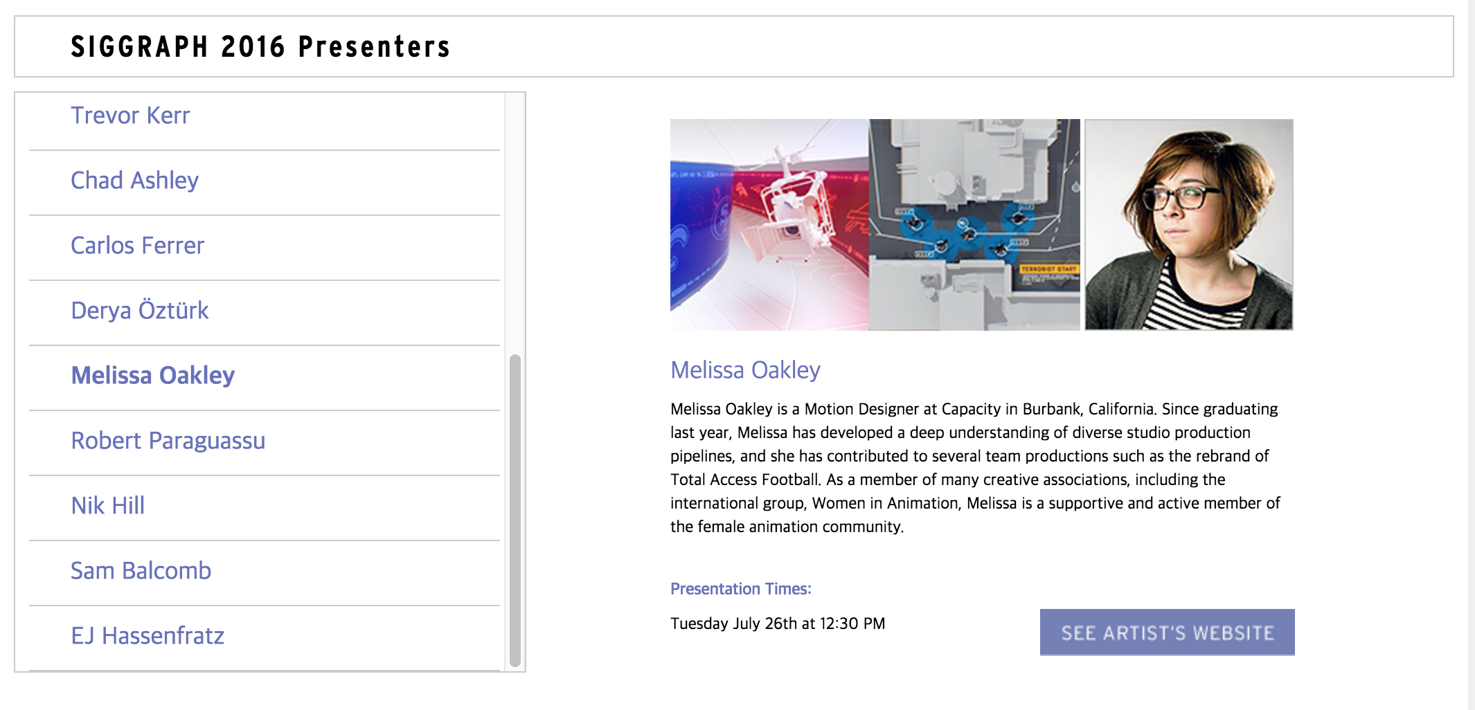Click the Melissa Oakley biography paragraph
Image resolution: width=1475 pixels, height=710 pixels.
975,468
